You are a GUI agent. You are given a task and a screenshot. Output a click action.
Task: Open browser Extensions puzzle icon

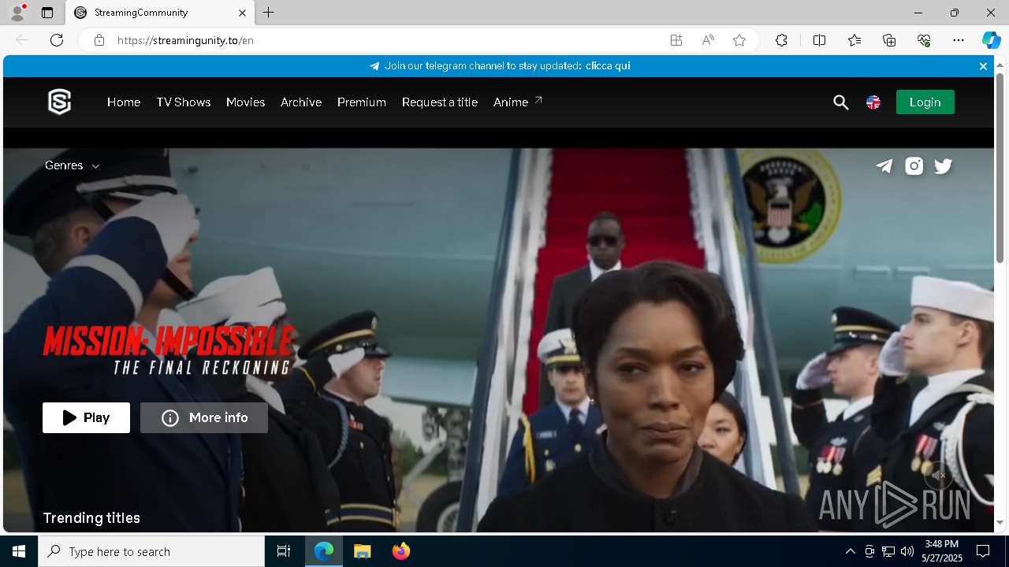(x=781, y=40)
